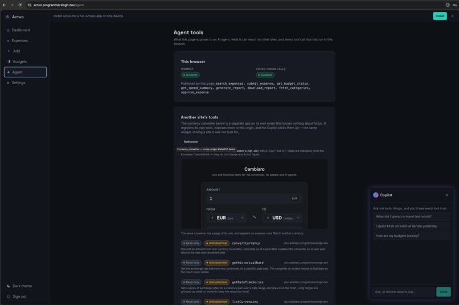The image size is (459, 305).
Task: Click the EUR suffix in the amount field
Action: pyautogui.click(x=294, y=199)
